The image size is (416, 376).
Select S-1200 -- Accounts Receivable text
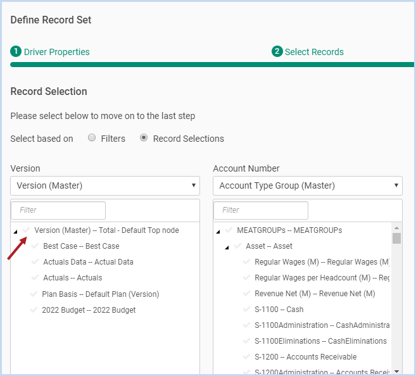(306, 357)
